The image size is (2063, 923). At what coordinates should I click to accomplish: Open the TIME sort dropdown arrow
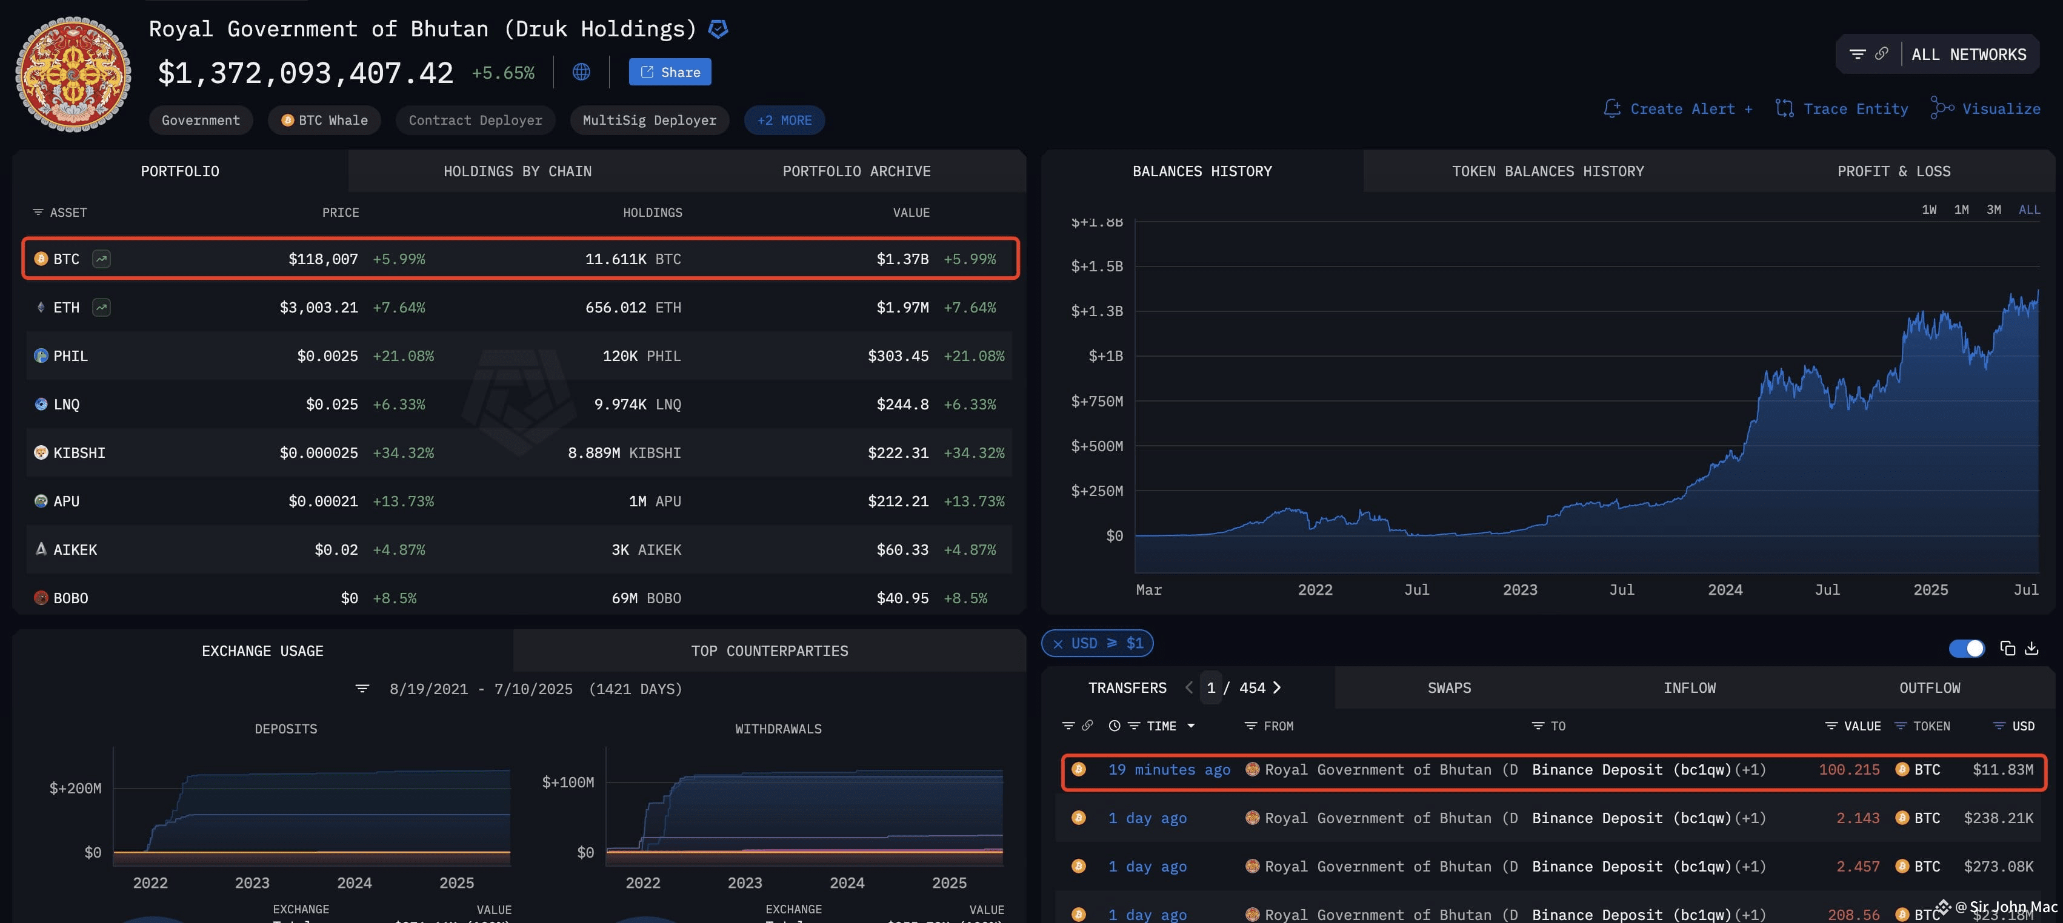coord(1191,726)
